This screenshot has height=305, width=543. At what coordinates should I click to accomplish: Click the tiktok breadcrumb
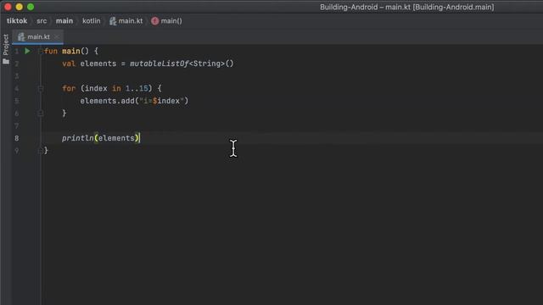[x=17, y=20]
